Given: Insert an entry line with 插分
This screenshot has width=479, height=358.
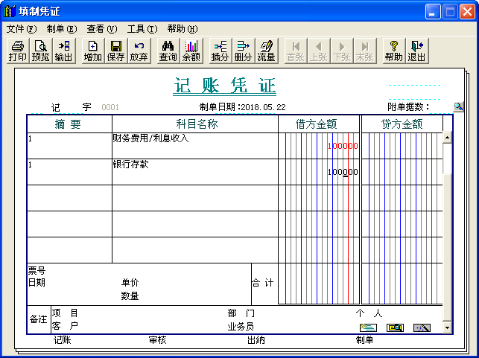Looking at the screenshot, I should tap(221, 51).
